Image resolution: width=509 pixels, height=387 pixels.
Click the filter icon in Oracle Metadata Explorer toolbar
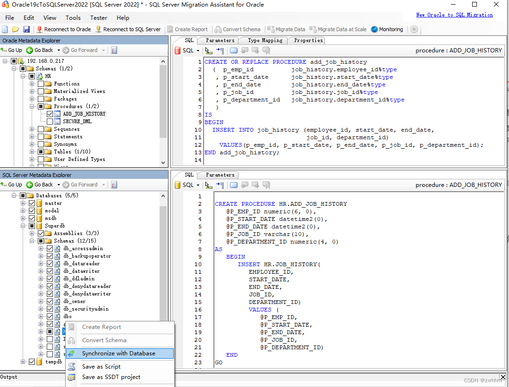(114, 50)
